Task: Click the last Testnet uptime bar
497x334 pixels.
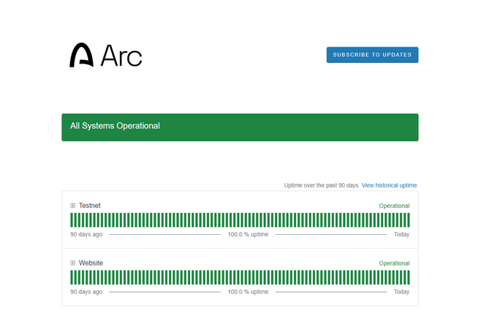Action: point(409,220)
